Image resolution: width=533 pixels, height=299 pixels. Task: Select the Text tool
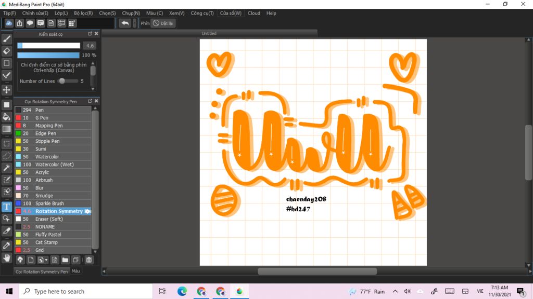(x=6, y=207)
